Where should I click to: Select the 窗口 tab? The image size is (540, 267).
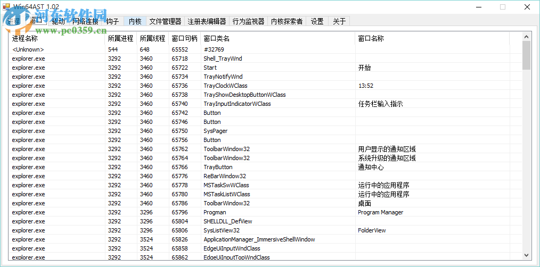tap(36, 21)
